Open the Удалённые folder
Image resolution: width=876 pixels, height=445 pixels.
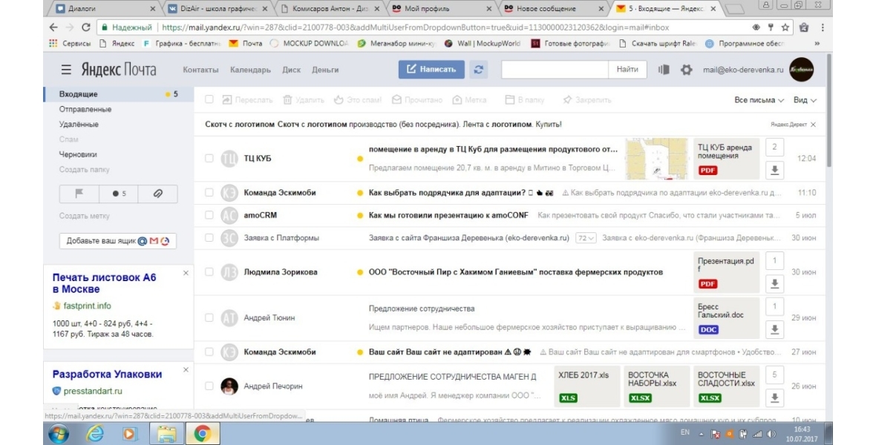coord(79,125)
